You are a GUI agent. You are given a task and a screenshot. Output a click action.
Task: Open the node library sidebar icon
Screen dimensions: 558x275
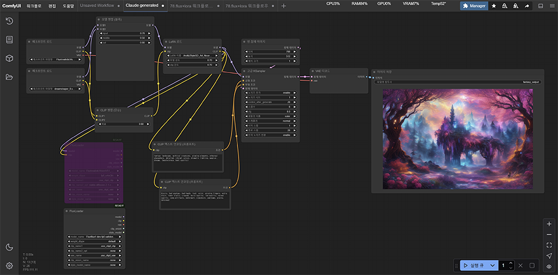point(9,40)
